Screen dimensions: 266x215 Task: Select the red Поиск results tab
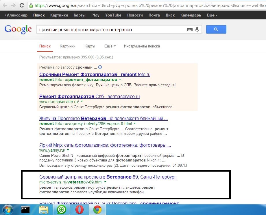(x=45, y=46)
